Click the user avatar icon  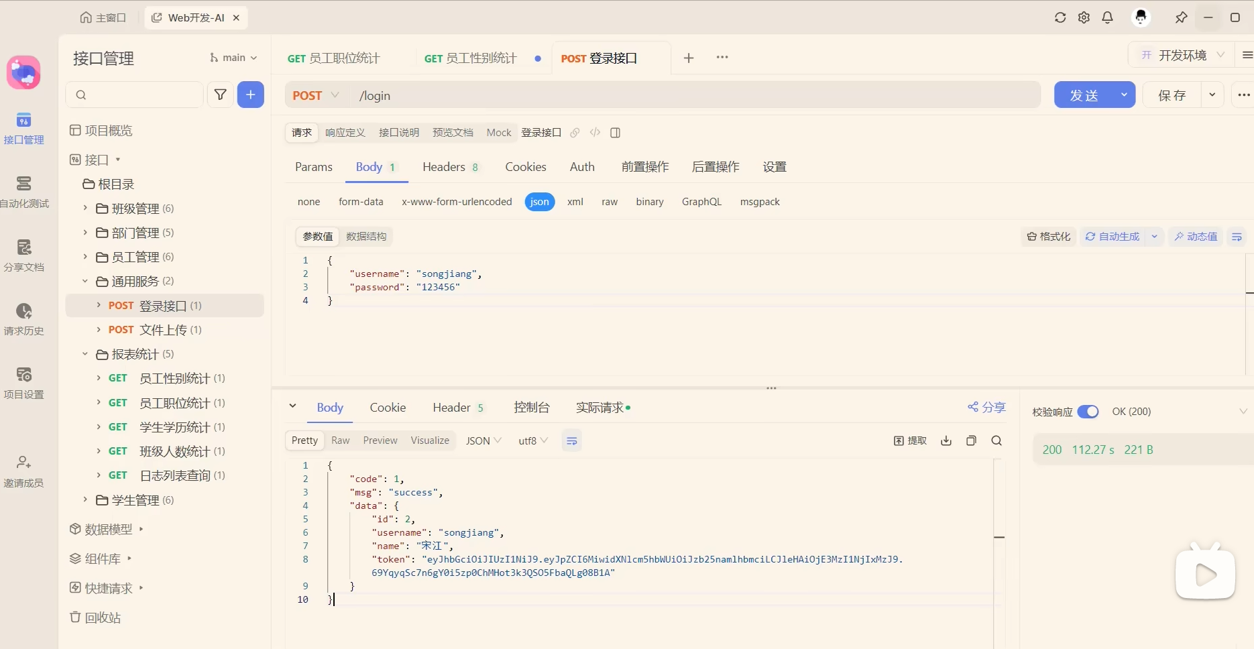pyautogui.click(x=1141, y=17)
